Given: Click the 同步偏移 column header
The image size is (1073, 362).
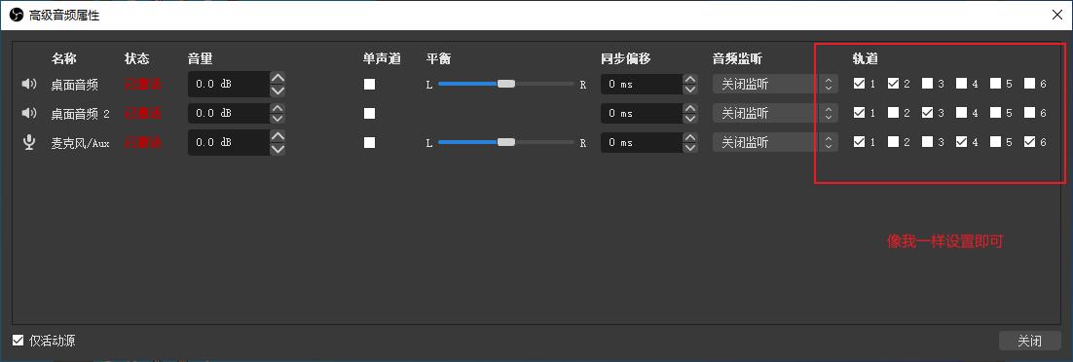Looking at the screenshot, I should pyautogui.click(x=625, y=58).
